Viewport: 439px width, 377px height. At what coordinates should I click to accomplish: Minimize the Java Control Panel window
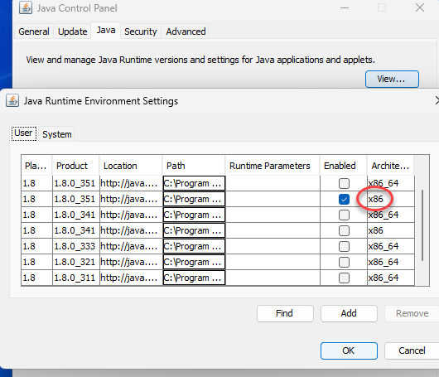[345, 7]
